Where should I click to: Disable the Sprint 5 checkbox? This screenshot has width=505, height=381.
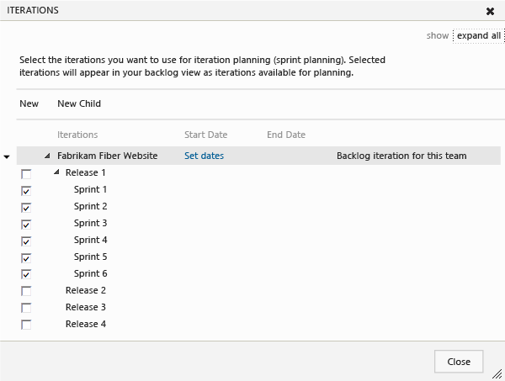(x=26, y=257)
